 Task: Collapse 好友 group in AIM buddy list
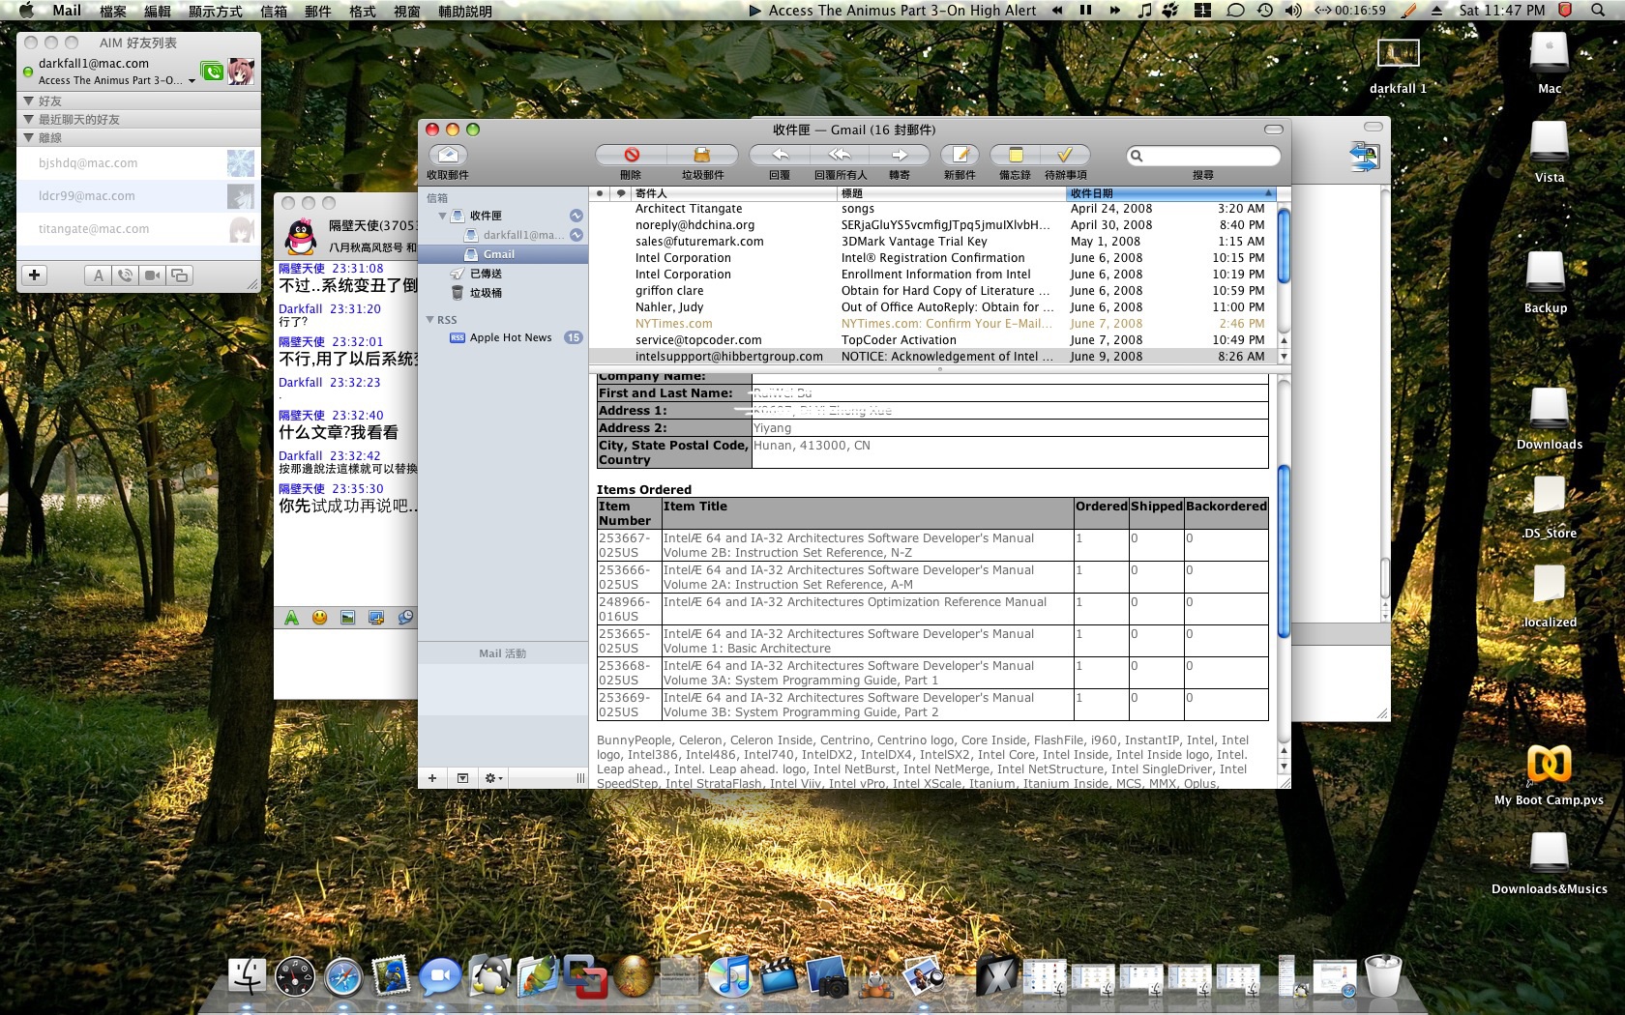(x=28, y=101)
